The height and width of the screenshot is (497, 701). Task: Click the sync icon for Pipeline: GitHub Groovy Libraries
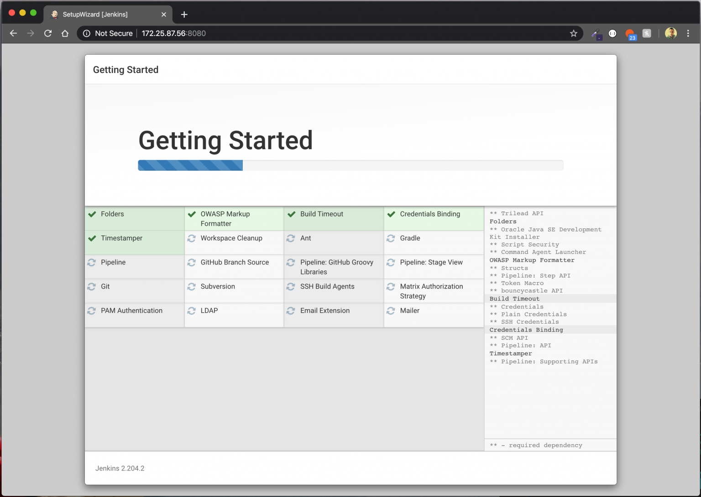click(291, 262)
